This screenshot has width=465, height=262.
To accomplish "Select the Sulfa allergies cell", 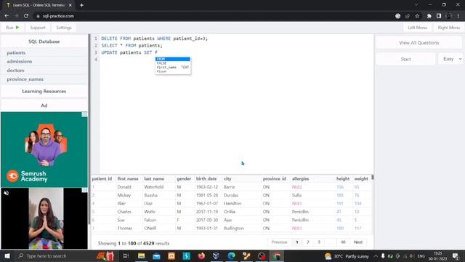I will coord(296,196).
